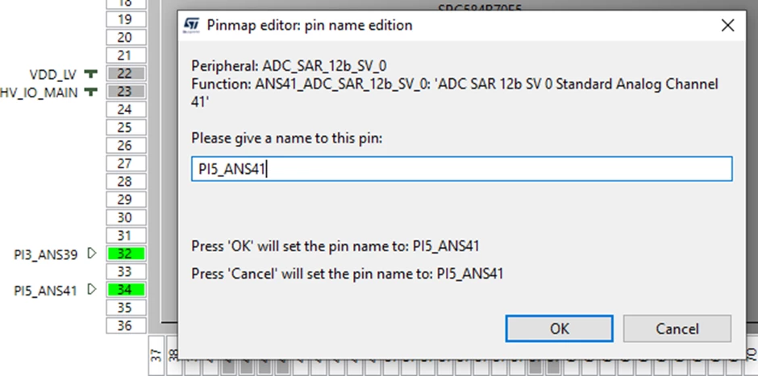
Task: Select pin 24 on the chip
Action: coord(126,109)
